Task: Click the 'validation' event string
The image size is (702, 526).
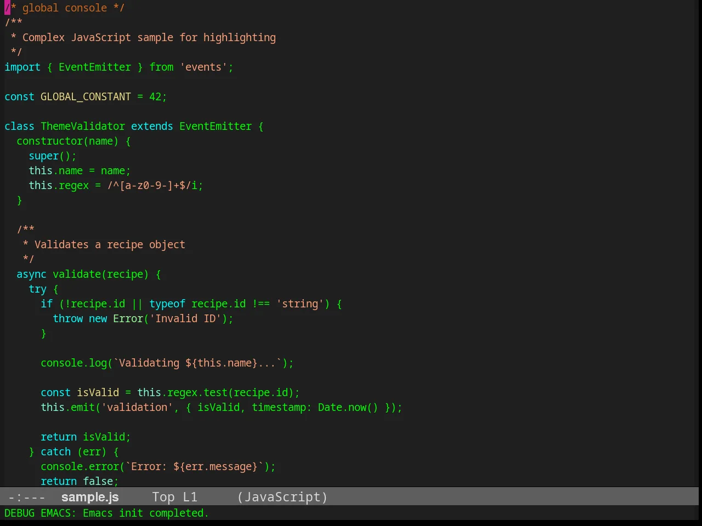Action: pos(137,407)
